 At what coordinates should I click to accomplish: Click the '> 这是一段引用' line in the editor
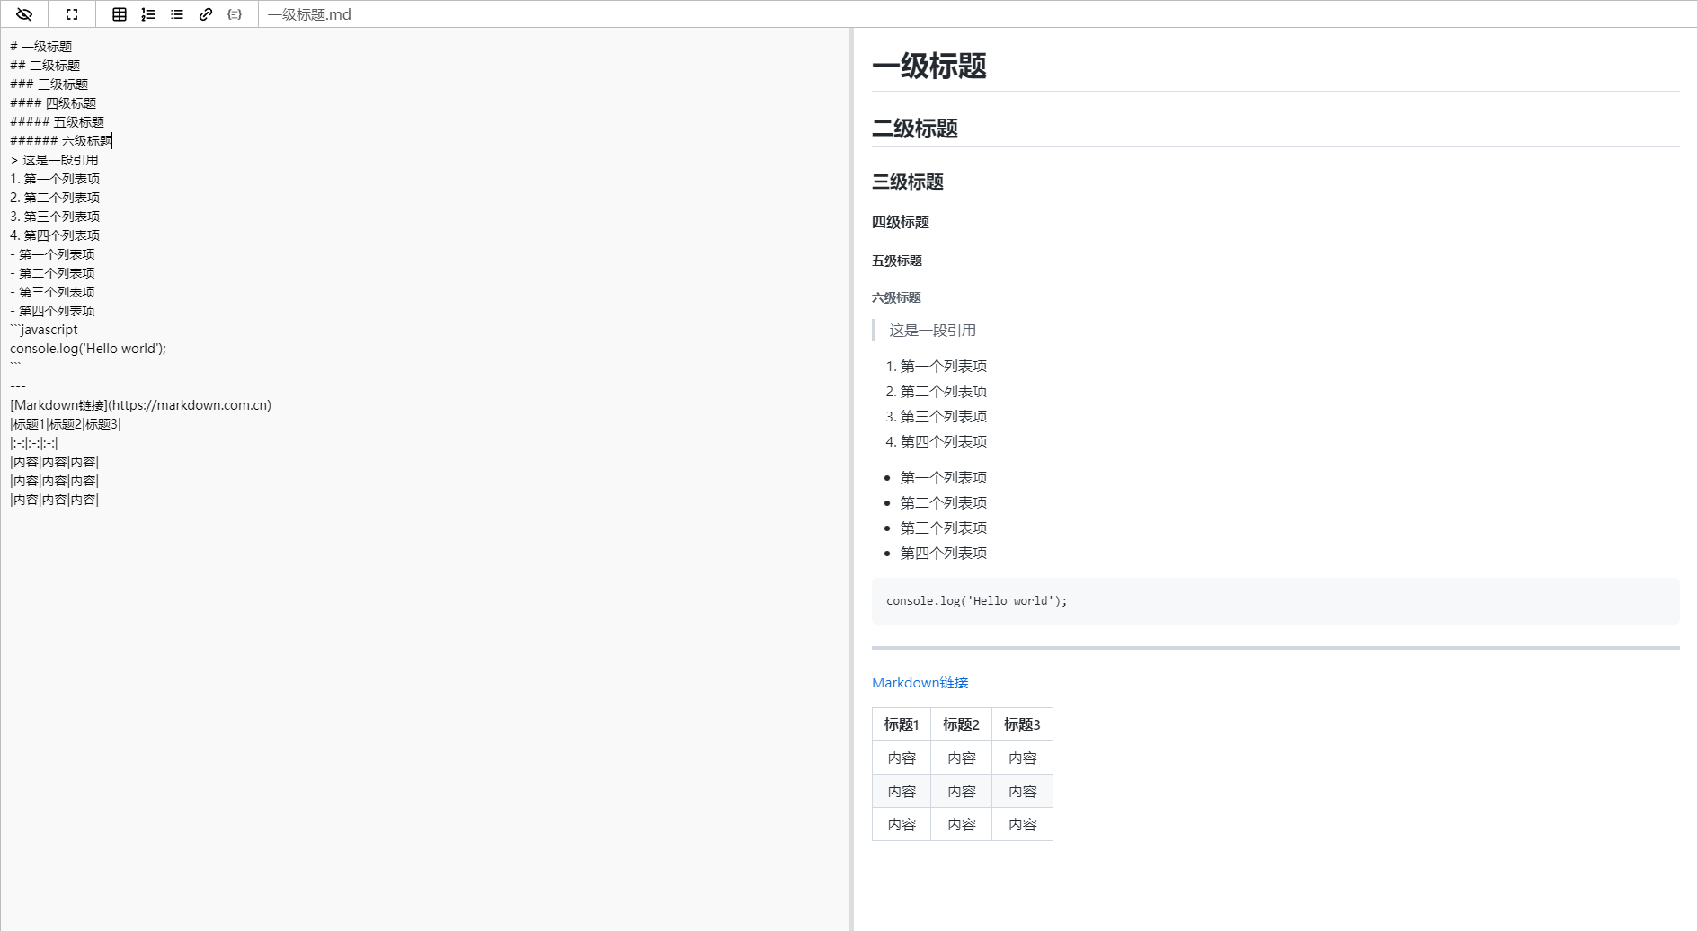click(x=54, y=160)
